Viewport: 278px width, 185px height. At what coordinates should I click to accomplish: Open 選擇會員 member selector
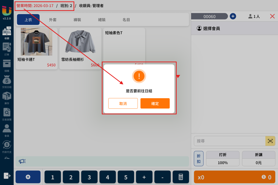coord(208,28)
